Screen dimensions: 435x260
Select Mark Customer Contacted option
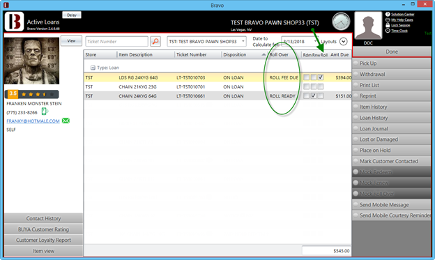pos(392,161)
